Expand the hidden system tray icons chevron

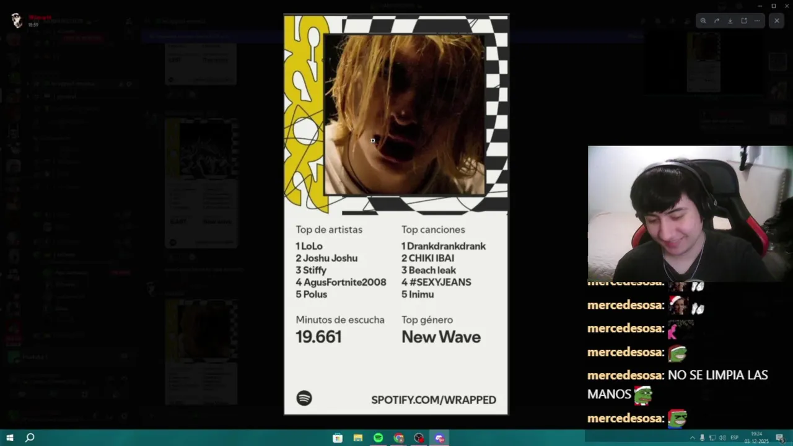[x=692, y=438]
